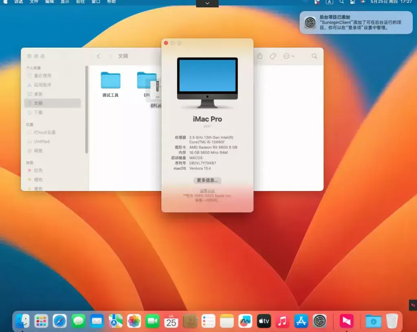Click the regulatory certification link below 更多信息

(207, 191)
